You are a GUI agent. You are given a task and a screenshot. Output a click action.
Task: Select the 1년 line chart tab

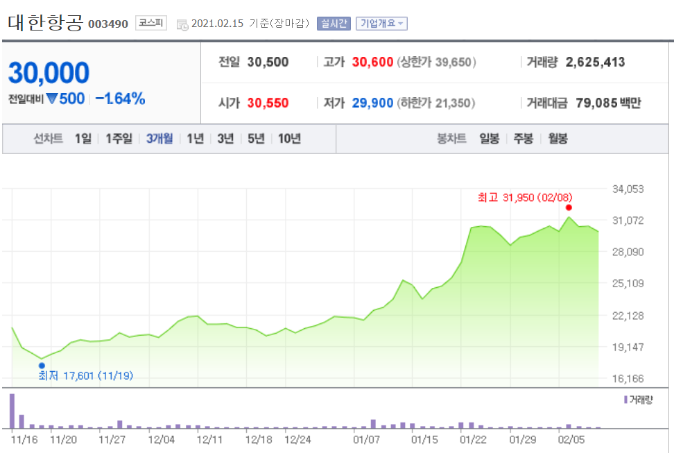(195, 139)
